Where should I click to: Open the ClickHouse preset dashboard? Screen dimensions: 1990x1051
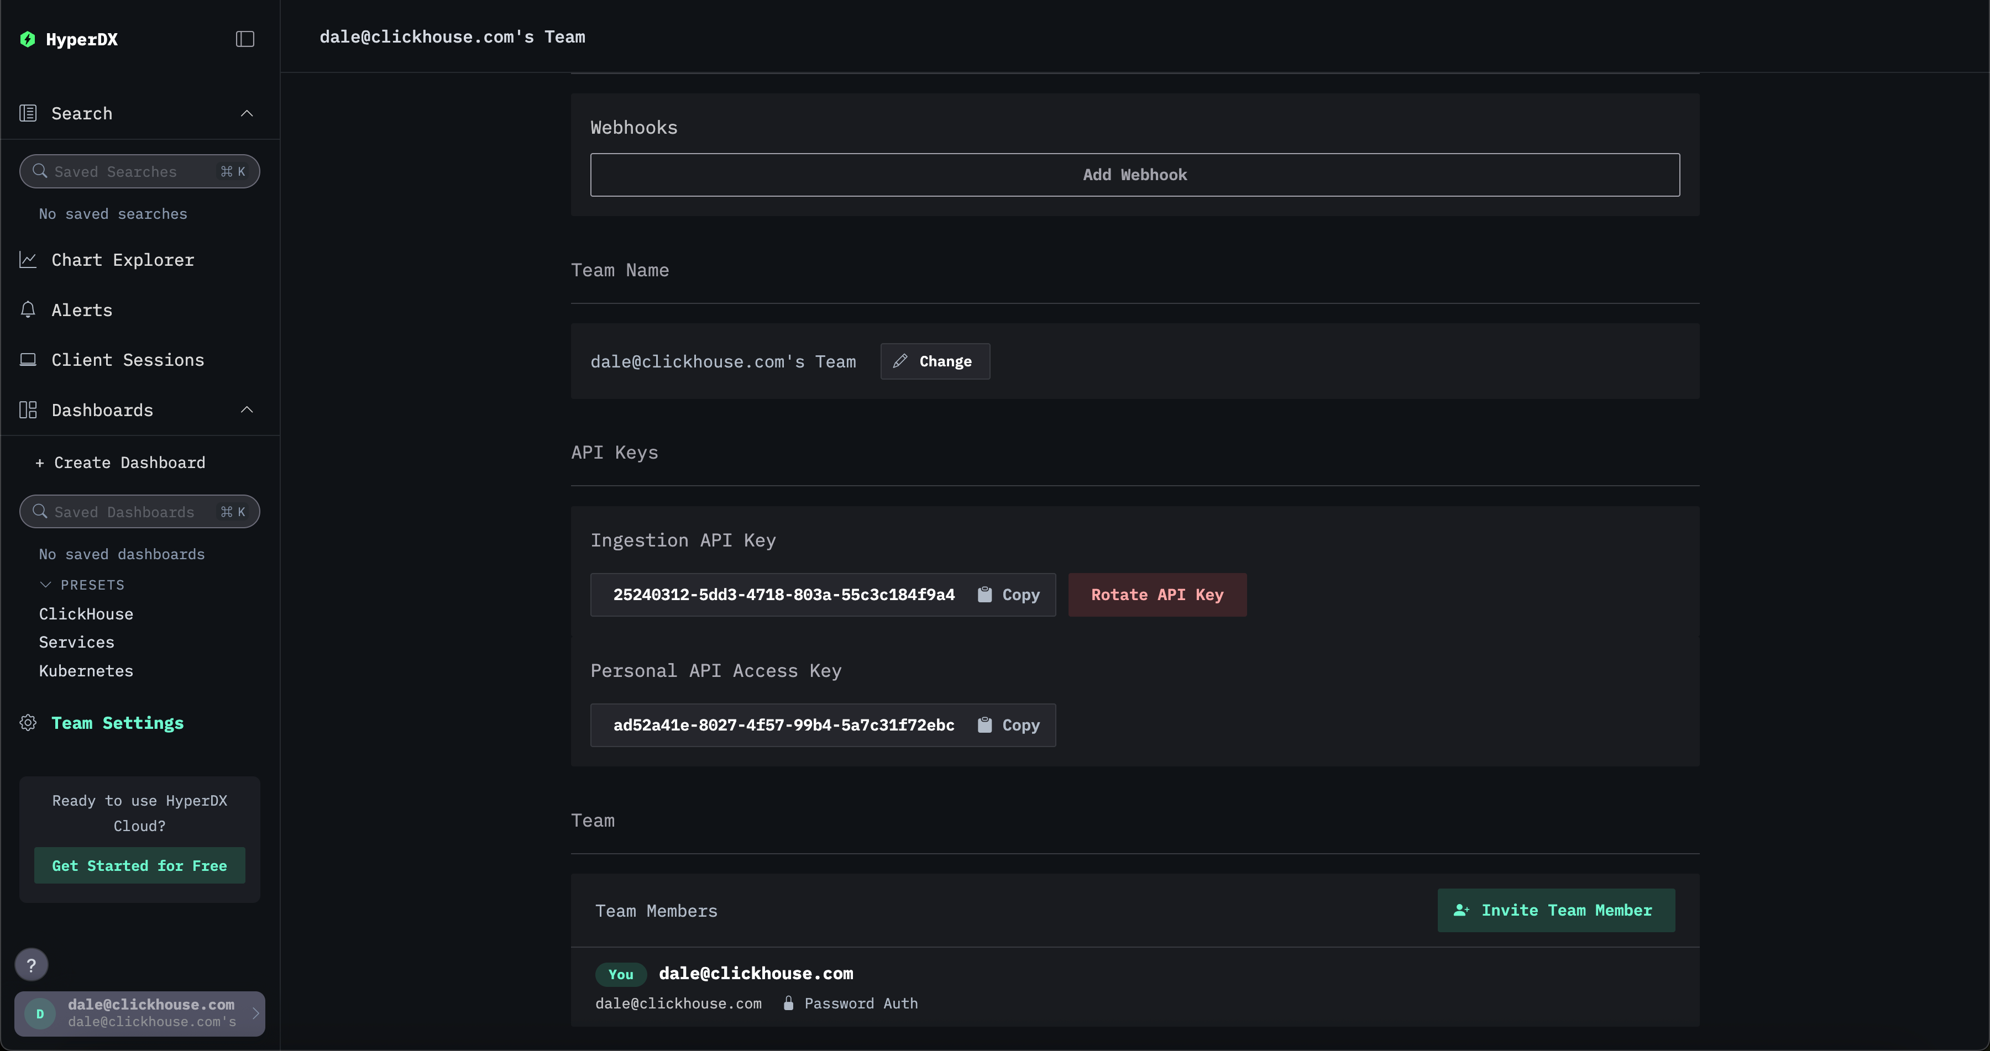(x=87, y=614)
